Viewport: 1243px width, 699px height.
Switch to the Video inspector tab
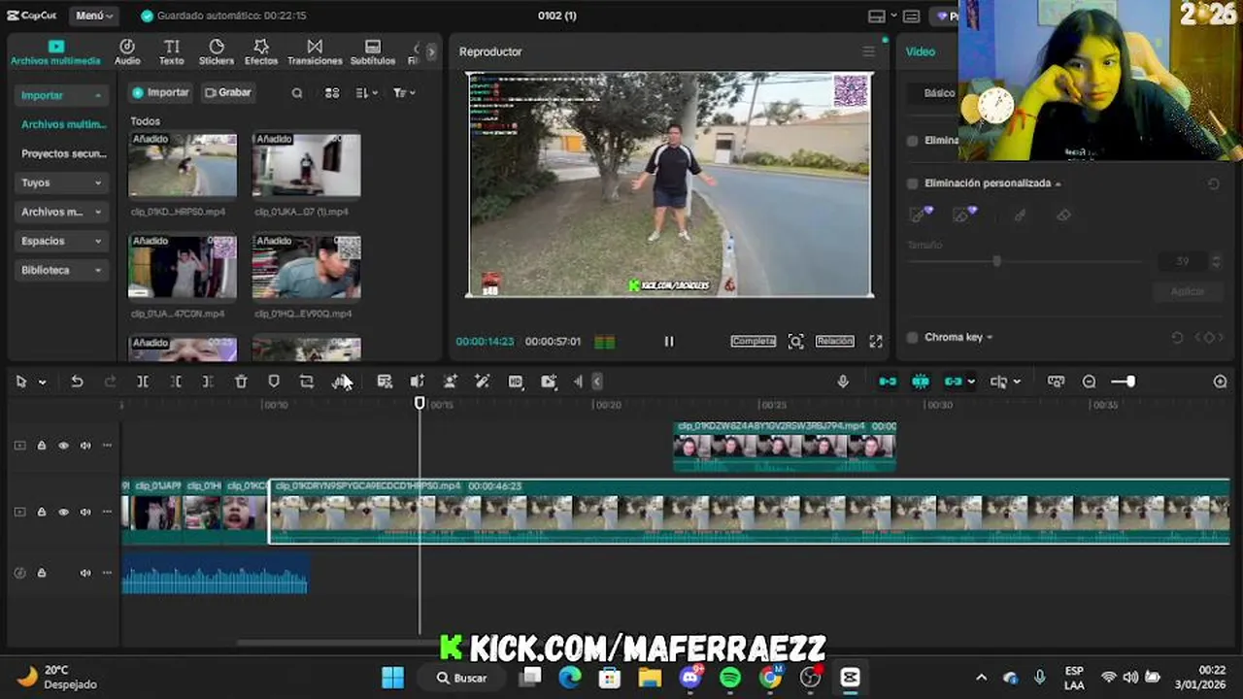921,51
